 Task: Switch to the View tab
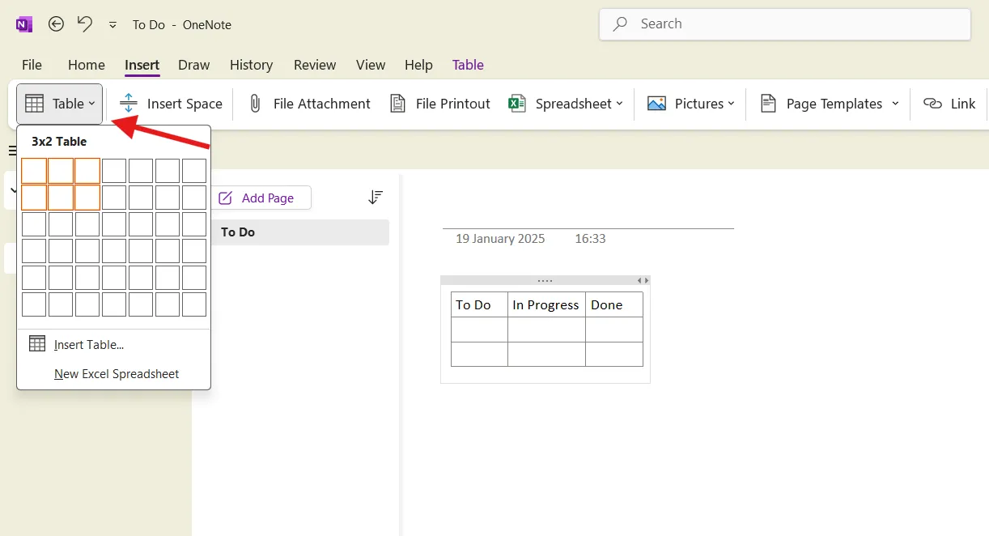click(x=371, y=65)
